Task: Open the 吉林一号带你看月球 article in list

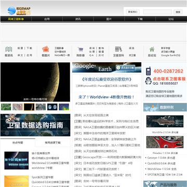Action: 96,181
